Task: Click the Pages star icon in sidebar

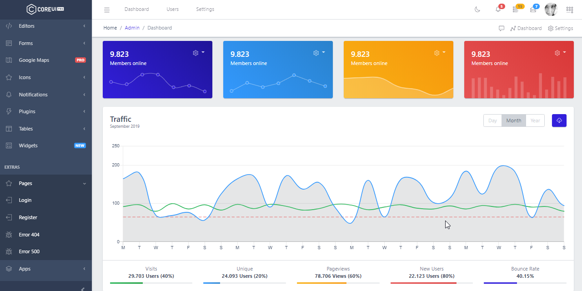Action: [9, 183]
